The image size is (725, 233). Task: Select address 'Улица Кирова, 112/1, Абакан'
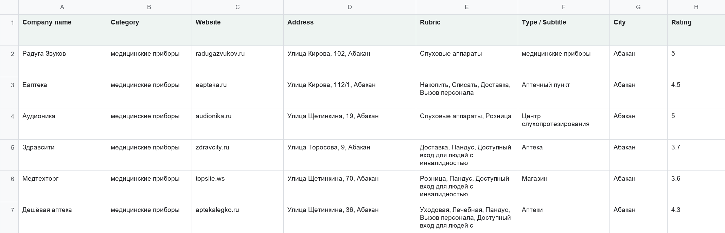pyautogui.click(x=350, y=92)
